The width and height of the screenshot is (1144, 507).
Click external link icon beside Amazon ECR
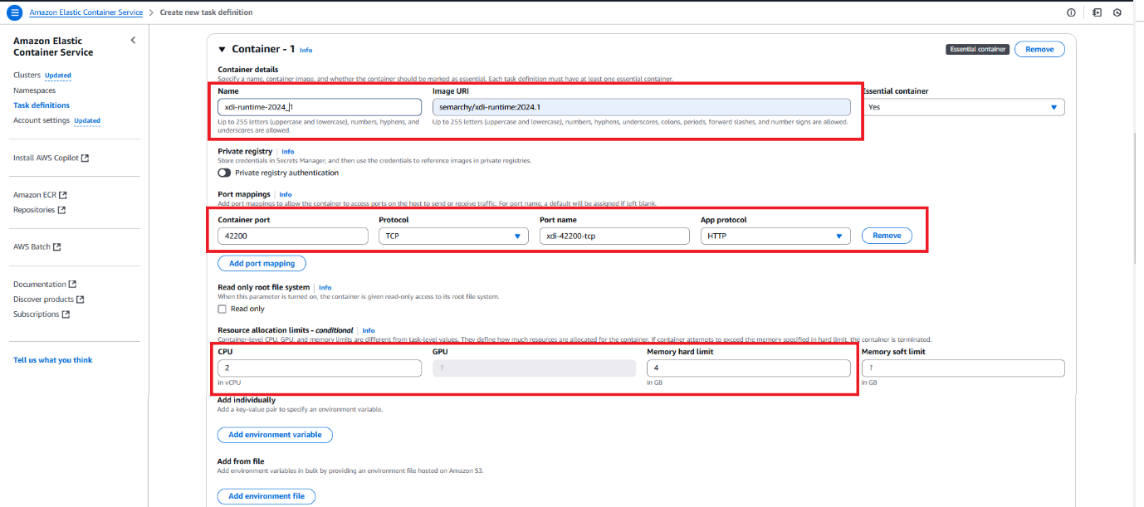tap(63, 195)
